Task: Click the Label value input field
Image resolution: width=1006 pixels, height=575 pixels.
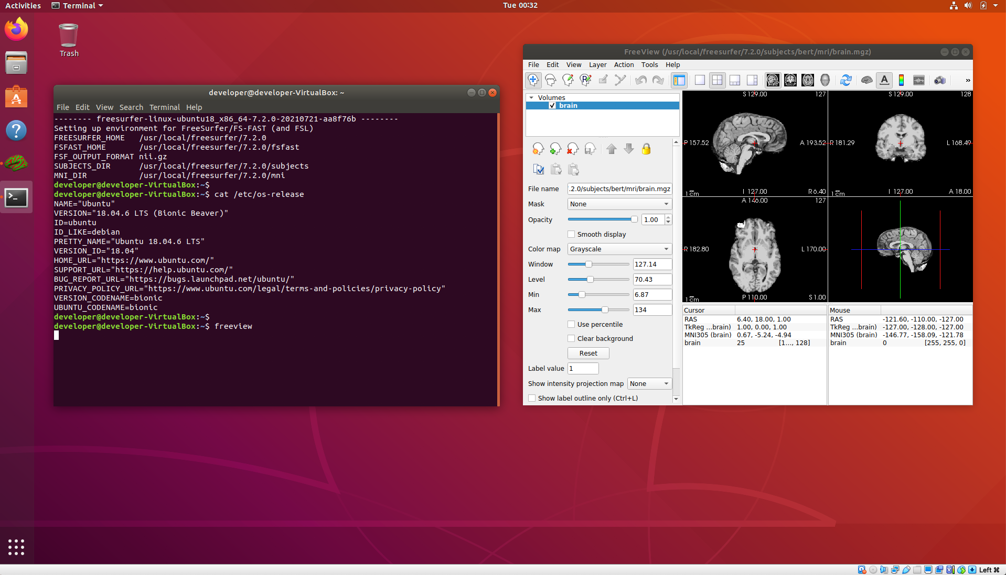Action: pos(583,369)
